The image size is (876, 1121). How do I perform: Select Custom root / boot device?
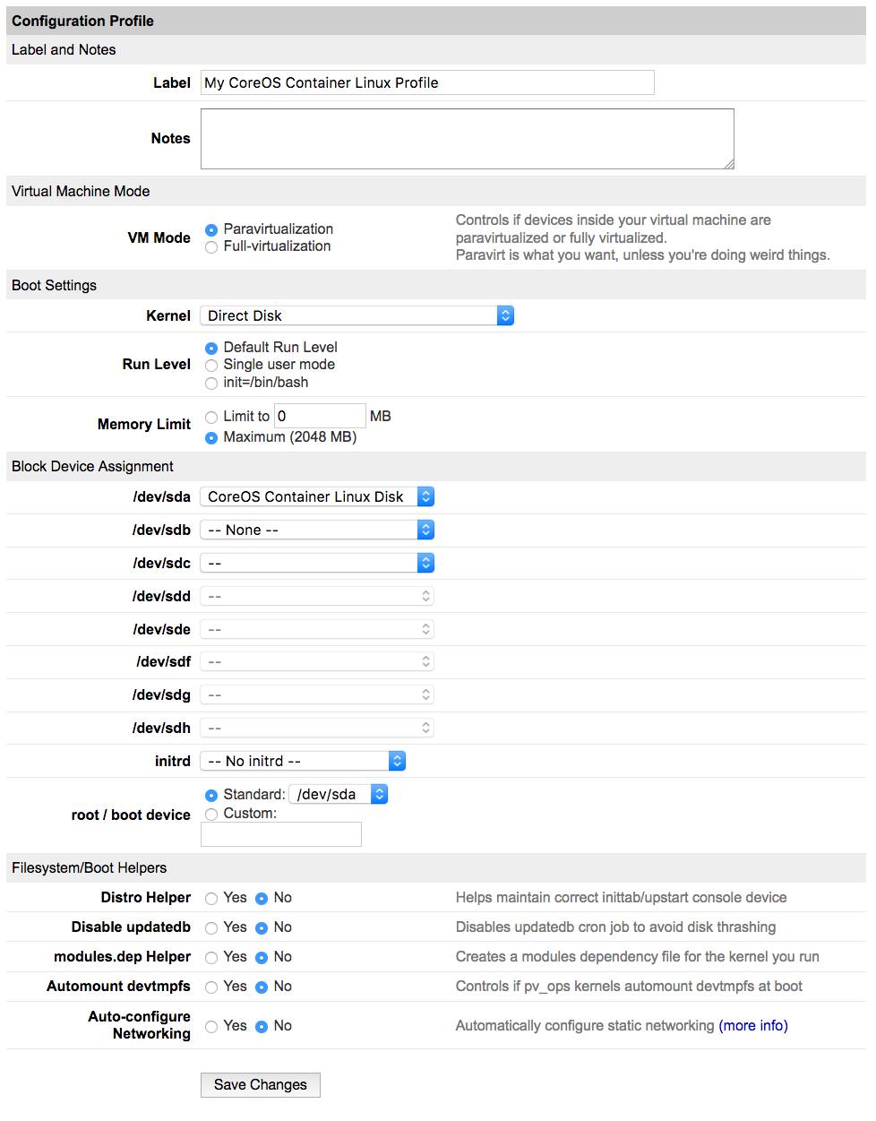point(211,815)
